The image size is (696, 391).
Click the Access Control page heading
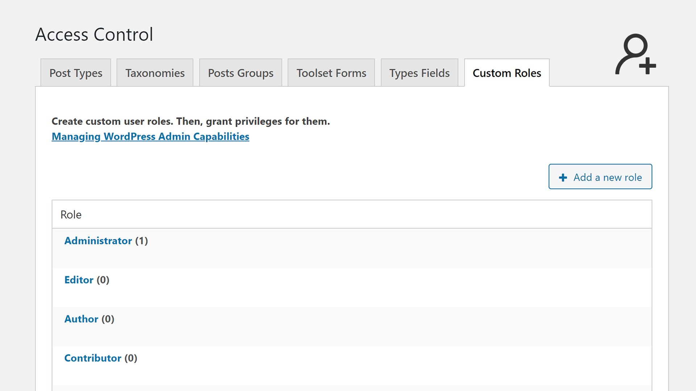(94, 35)
